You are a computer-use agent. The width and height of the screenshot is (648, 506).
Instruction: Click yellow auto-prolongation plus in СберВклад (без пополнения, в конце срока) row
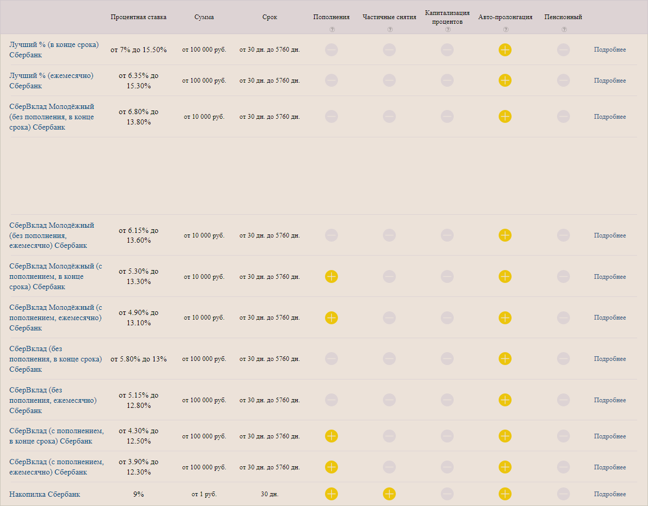click(x=505, y=359)
